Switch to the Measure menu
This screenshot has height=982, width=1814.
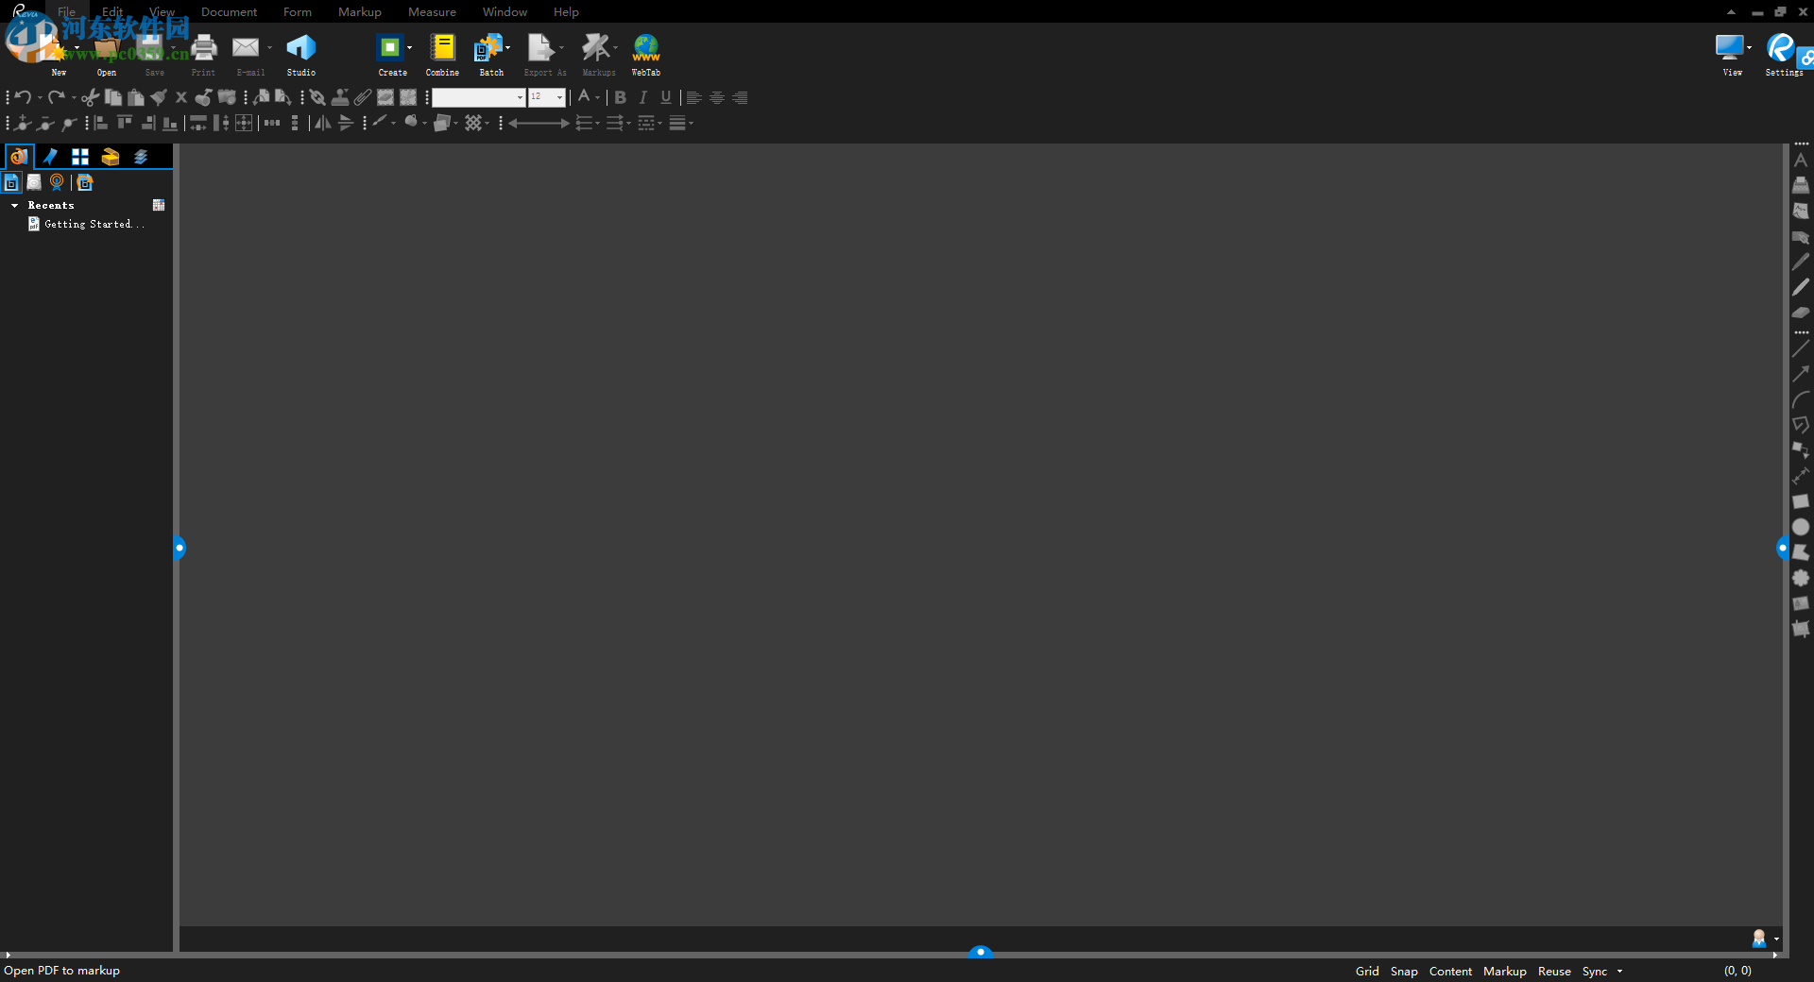432,11
